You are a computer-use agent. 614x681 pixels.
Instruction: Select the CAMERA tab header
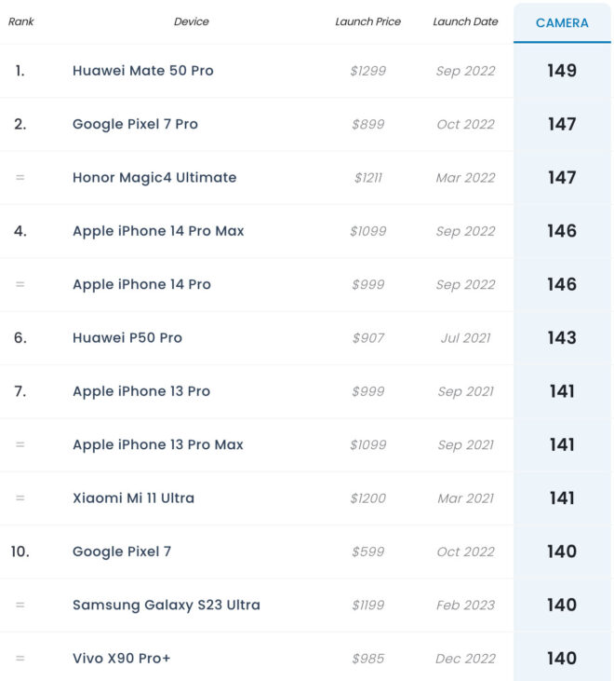[x=562, y=22]
